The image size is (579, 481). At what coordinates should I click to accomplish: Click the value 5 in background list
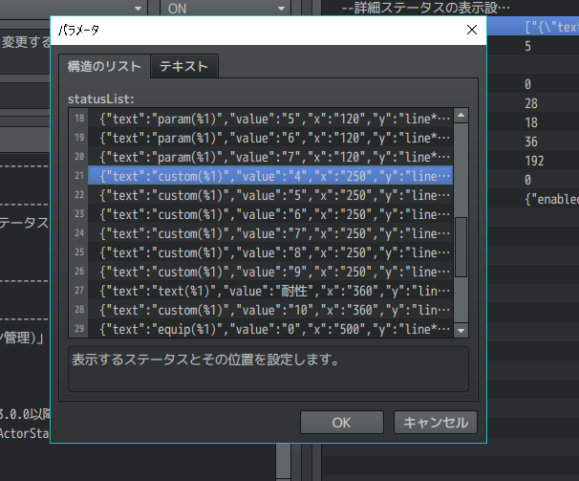pos(527,46)
